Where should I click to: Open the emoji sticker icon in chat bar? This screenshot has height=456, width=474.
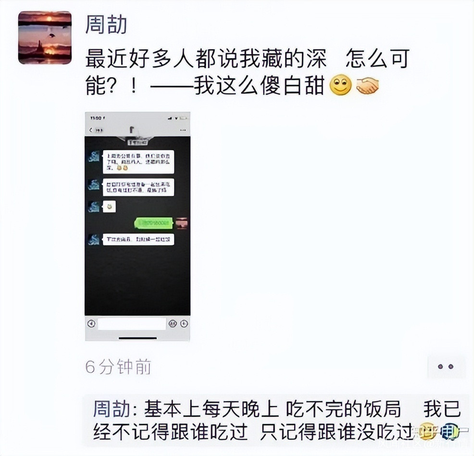click(173, 324)
